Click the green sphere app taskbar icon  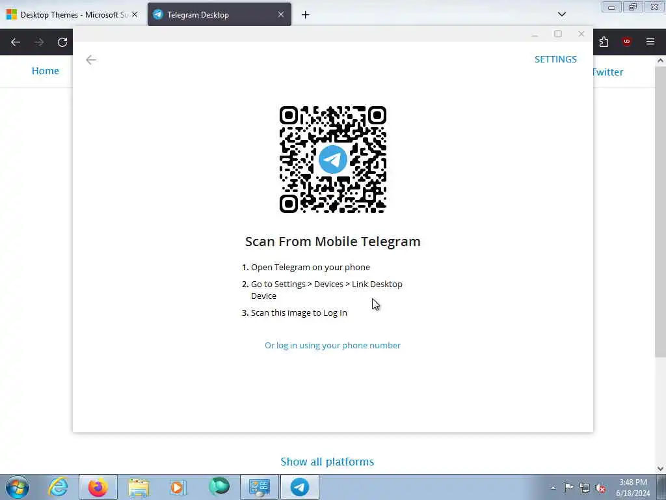[x=219, y=487]
